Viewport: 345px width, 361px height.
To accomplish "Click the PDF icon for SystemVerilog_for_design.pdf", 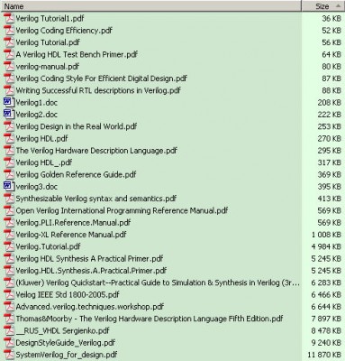I will point(9,355).
